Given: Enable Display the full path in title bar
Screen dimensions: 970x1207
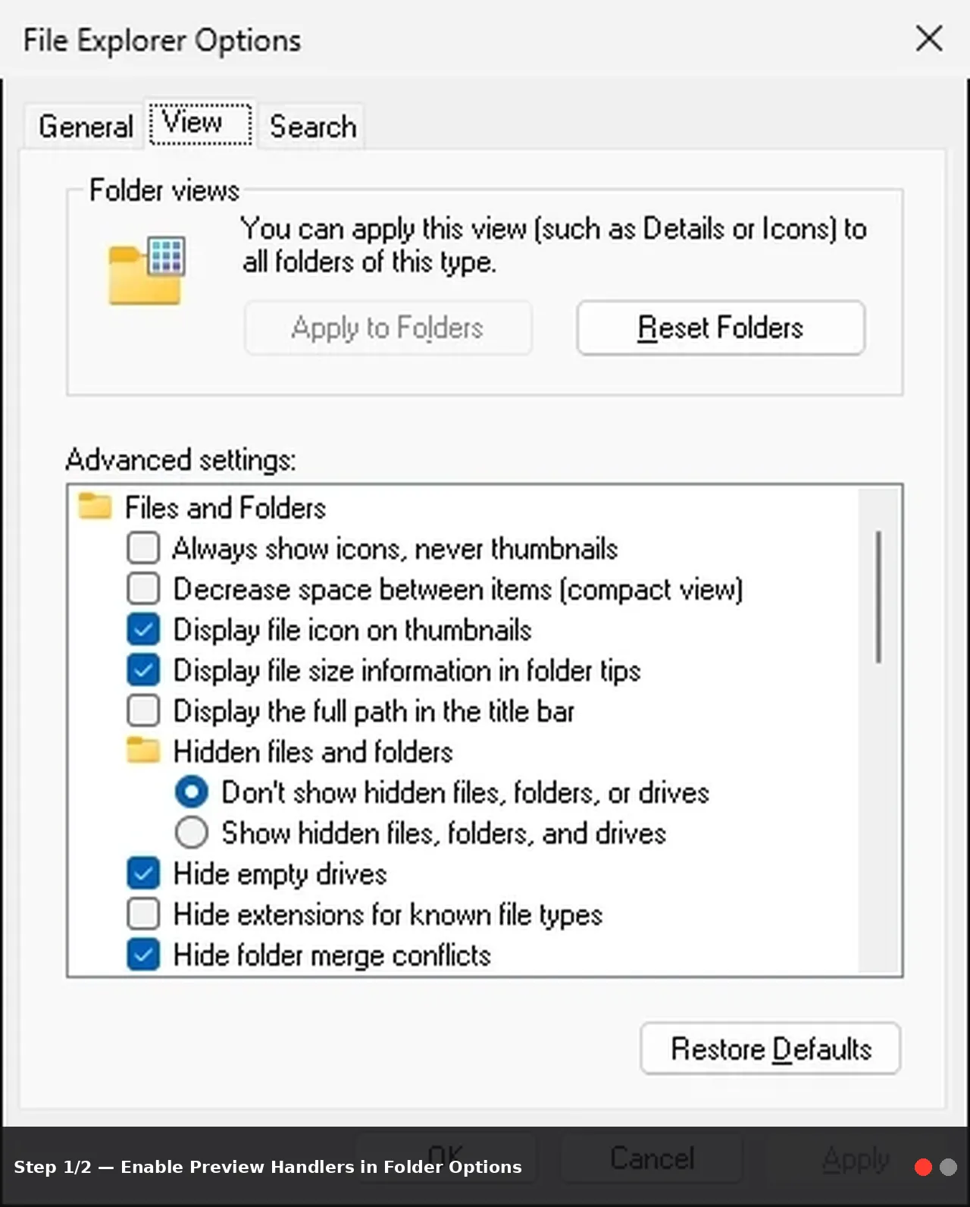Looking at the screenshot, I should point(143,710).
